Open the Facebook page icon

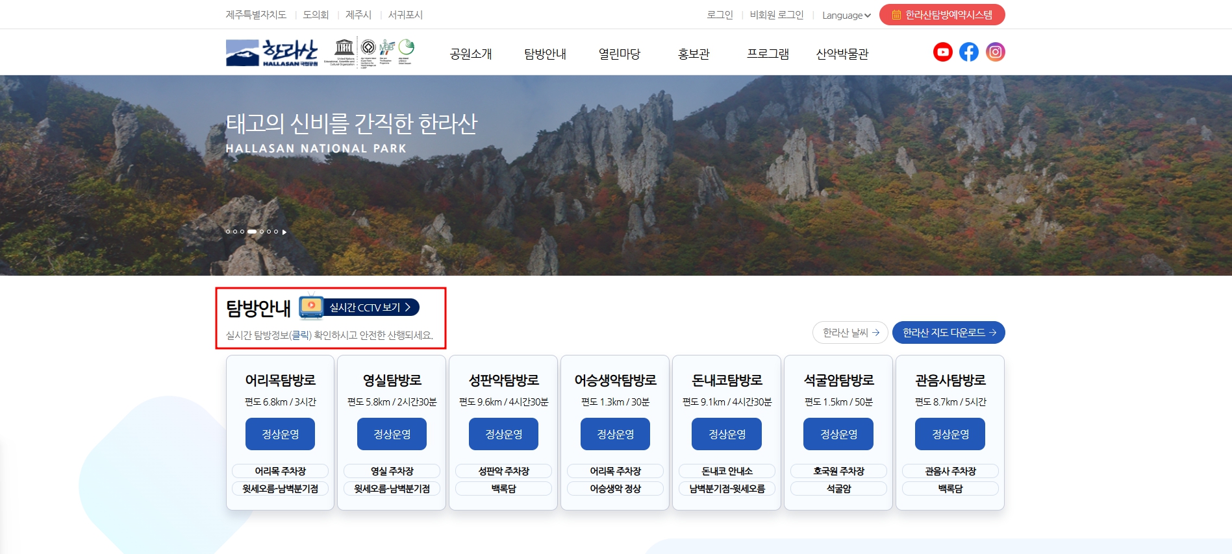969,52
